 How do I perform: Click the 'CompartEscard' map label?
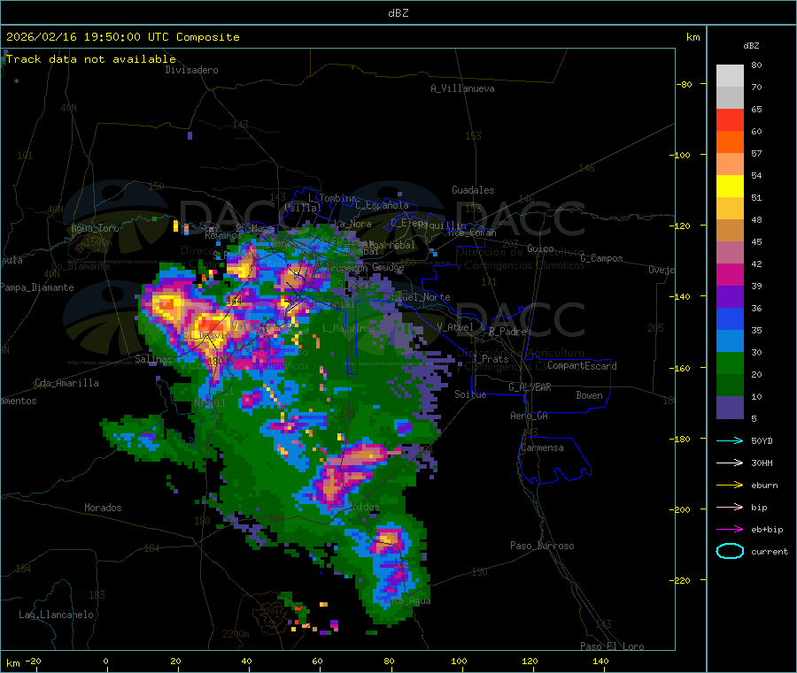[x=582, y=365]
